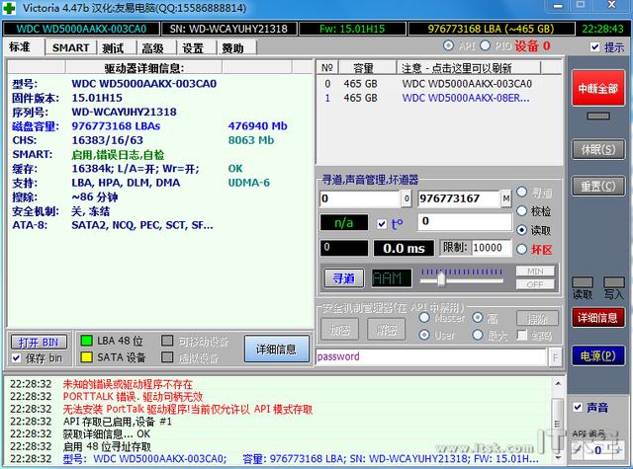Click the AAM level display box
The image size is (633, 469).
click(x=392, y=278)
